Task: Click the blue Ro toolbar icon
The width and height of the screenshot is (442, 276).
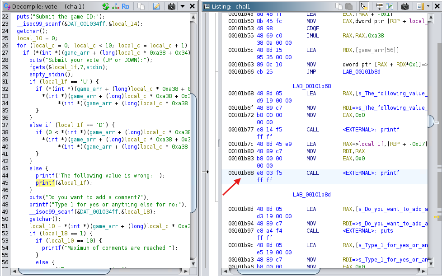Action: (x=126, y=6)
